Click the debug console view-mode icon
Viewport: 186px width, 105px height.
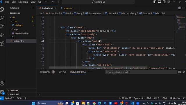(x=180, y=72)
